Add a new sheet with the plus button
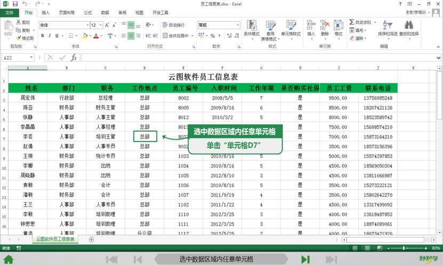The width and height of the screenshot is (443, 266). coord(91,239)
